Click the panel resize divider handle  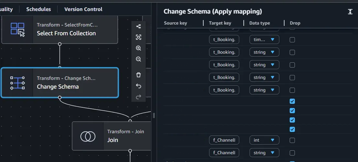154,115
